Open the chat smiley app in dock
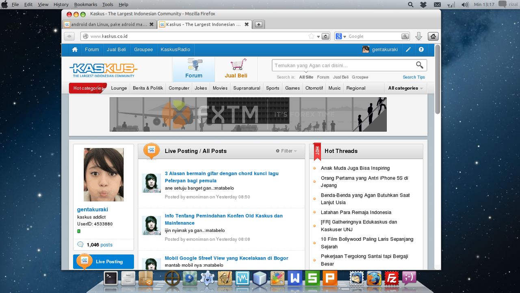520x293 pixels. click(409, 278)
